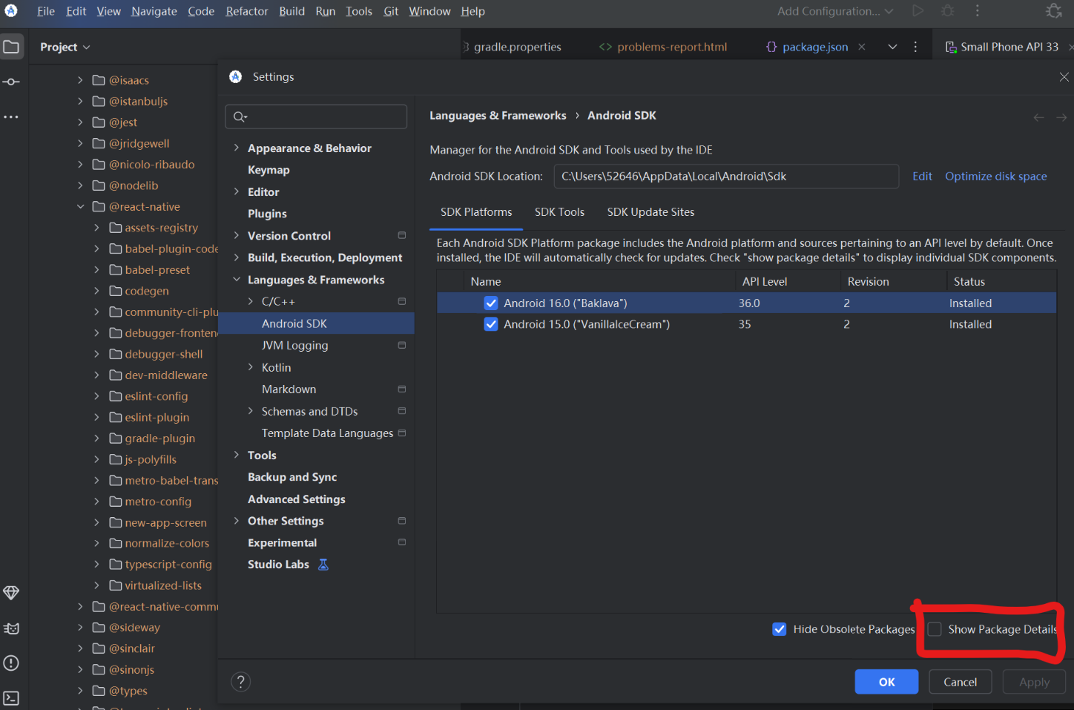Open the Commit tool window icon

click(11, 82)
